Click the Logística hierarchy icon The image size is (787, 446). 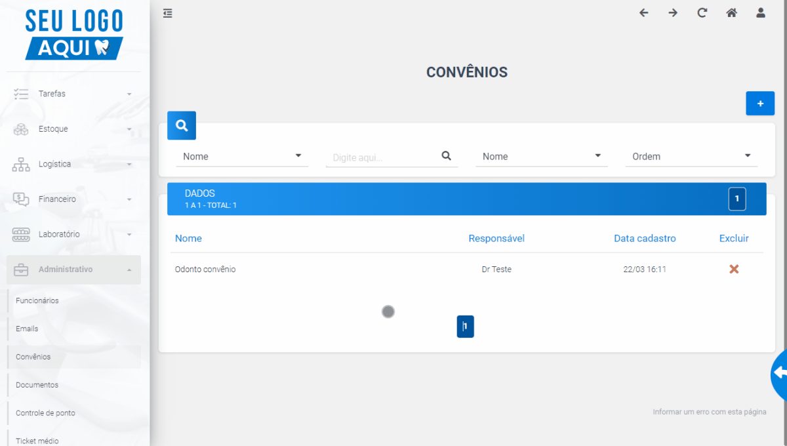[x=21, y=164]
